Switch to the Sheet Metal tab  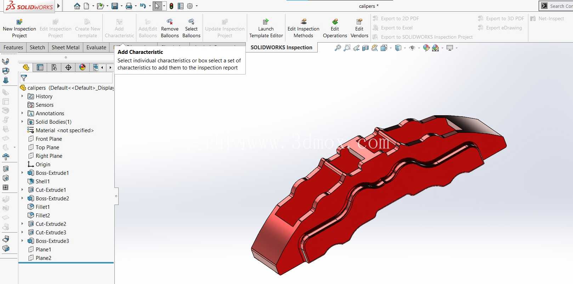coord(66,47)
